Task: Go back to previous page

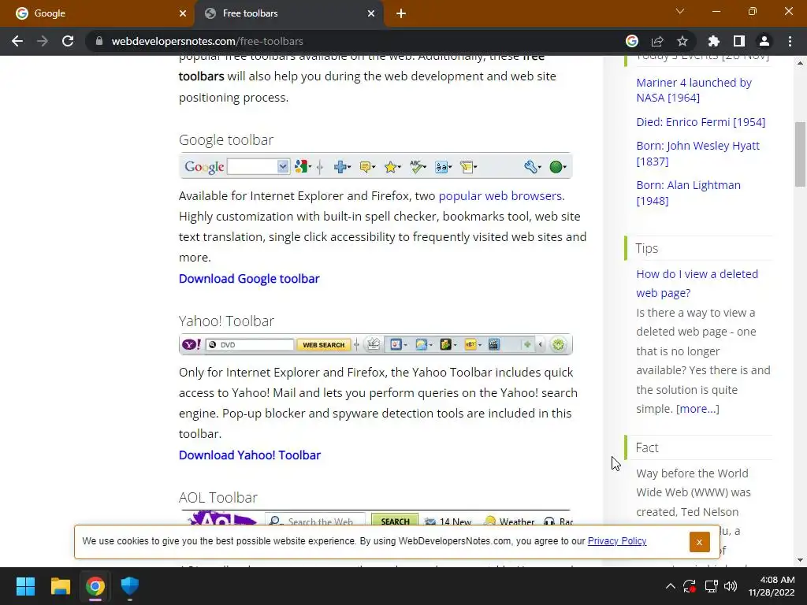Action: (17, 41)
